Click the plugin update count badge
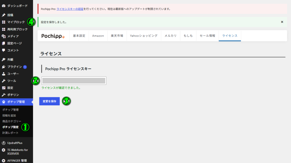This screenshot has height=163, width=291. tap(25, 67)
